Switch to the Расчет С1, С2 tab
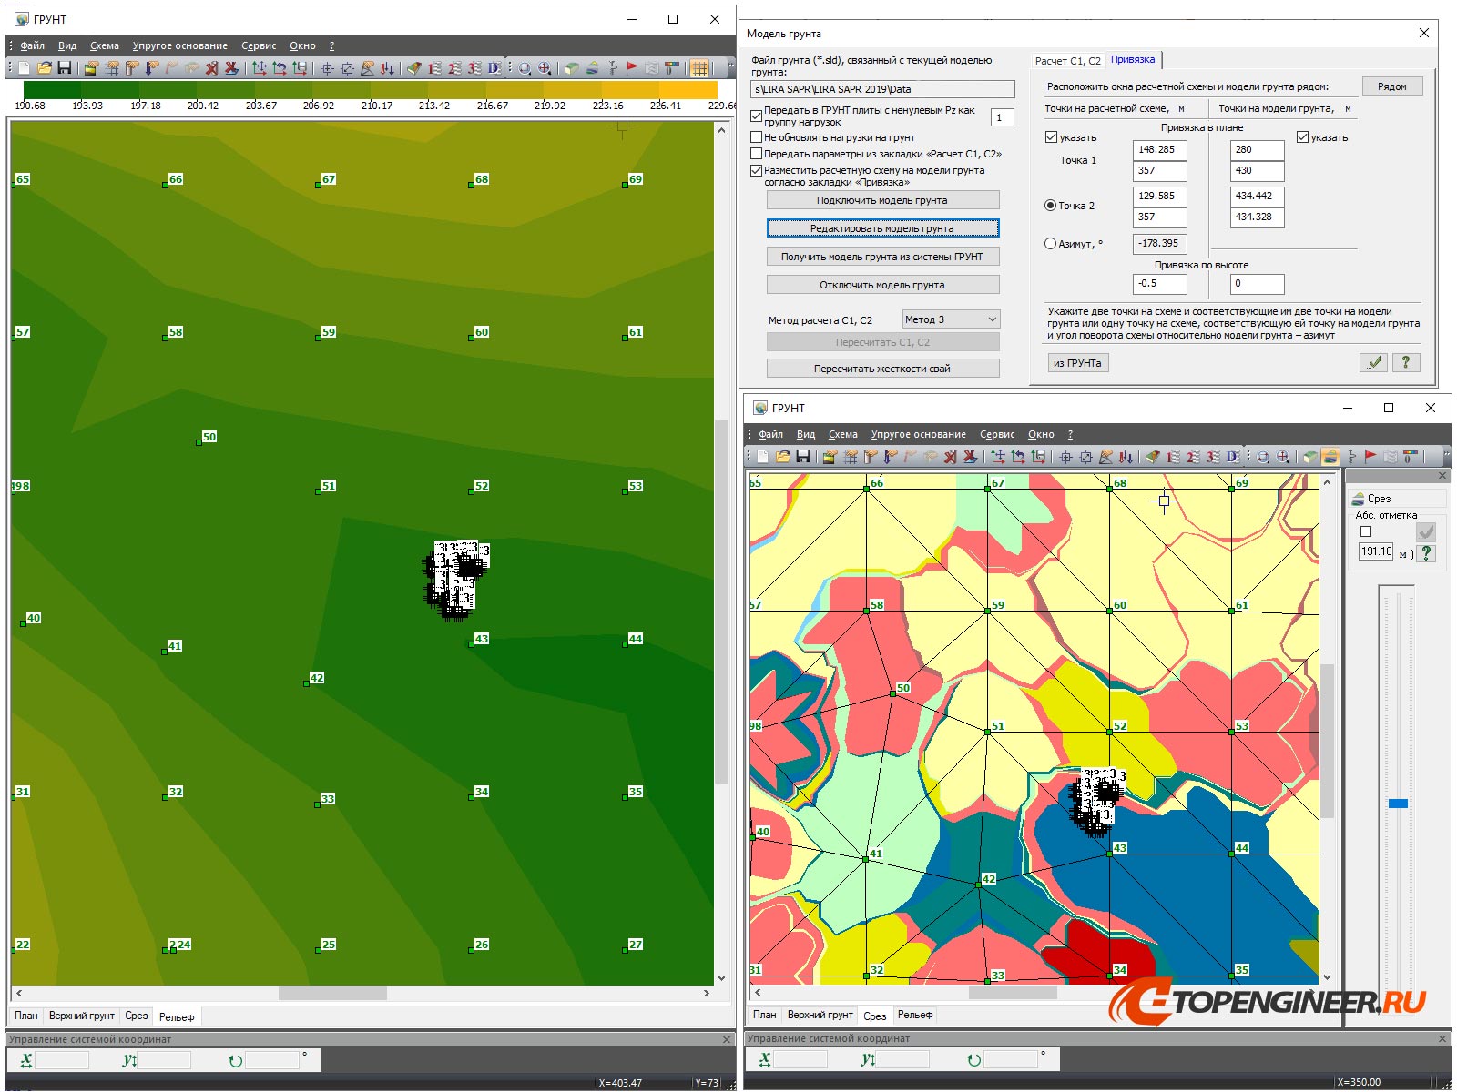The width and height of the screenshot is (1457, 1092). pos(1067,61)
